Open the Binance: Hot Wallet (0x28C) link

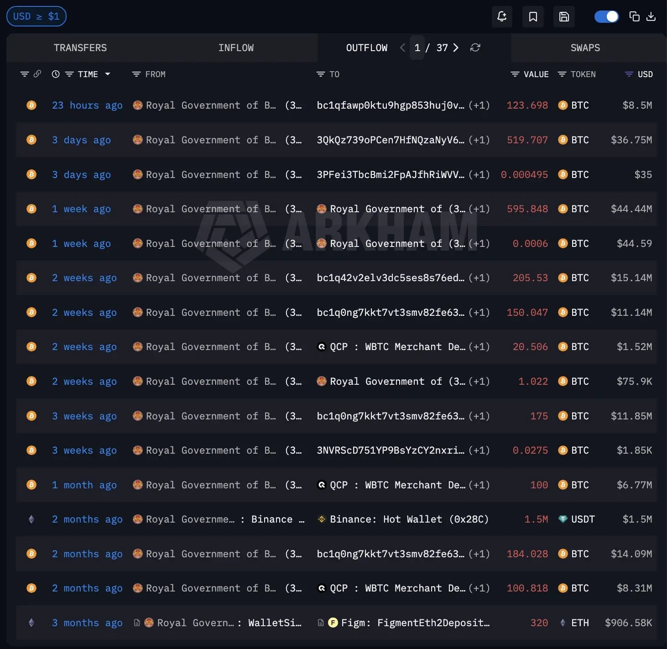[x=409, y=519]
